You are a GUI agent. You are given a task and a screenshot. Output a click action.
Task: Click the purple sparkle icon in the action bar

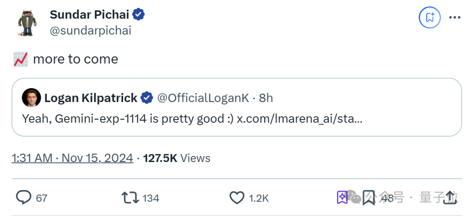(x=342, y=198)
